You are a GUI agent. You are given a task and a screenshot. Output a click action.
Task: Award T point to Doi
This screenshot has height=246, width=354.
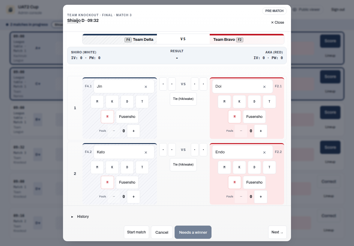pos(269,102)
